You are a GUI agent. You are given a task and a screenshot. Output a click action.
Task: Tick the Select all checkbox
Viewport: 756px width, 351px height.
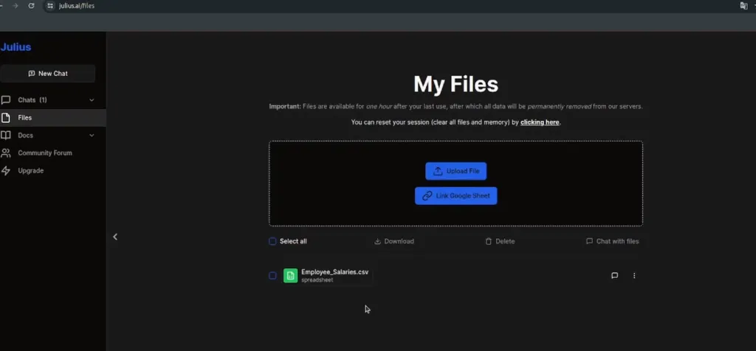coord(272,241)
